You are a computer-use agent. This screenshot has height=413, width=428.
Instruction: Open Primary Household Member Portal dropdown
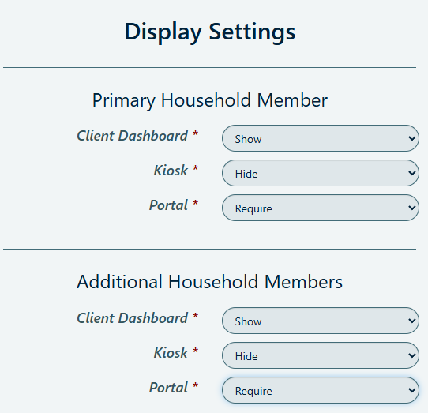(321, 208)
